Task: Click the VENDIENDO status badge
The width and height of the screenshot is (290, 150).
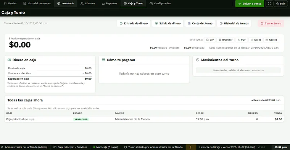Action: click(x=81, y=119)
